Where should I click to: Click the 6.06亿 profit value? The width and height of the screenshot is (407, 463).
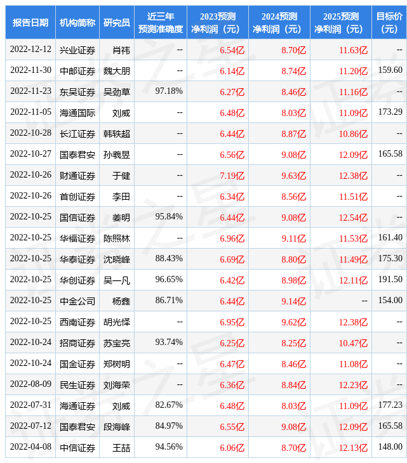coord(232,448)
